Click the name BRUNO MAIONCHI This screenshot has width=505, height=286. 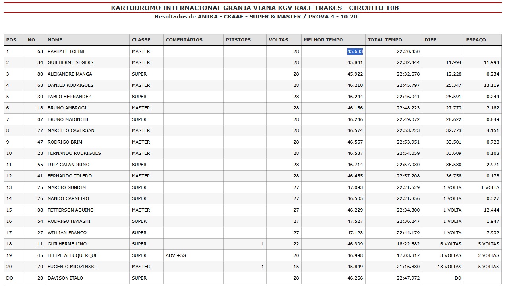[x=68, y=119]
